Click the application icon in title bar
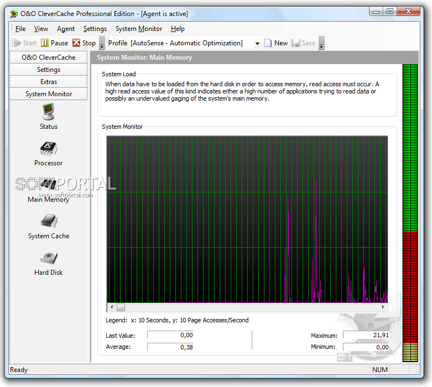432x387 pixels. [13, 14]
